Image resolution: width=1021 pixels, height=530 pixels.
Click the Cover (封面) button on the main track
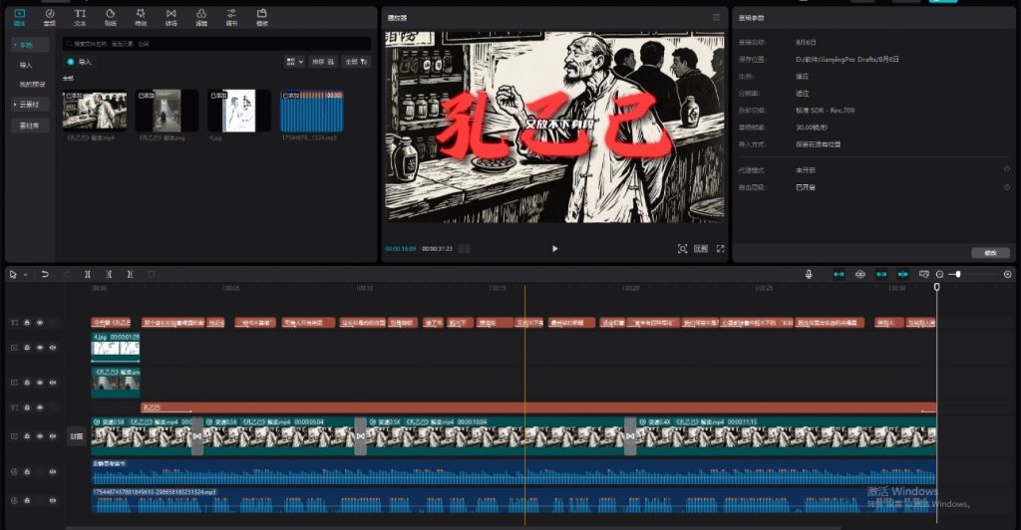tap(77, 436)
